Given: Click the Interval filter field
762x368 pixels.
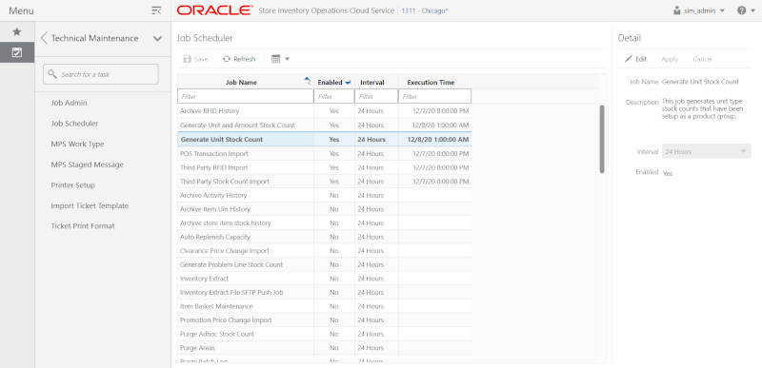Looking at the screenshot, I should [376, 96].
